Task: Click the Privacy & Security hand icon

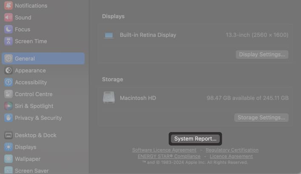Action: 8,118
